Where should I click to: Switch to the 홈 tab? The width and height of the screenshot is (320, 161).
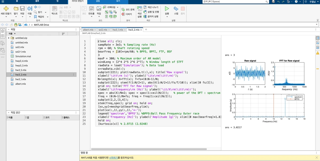tap(17, 1)
